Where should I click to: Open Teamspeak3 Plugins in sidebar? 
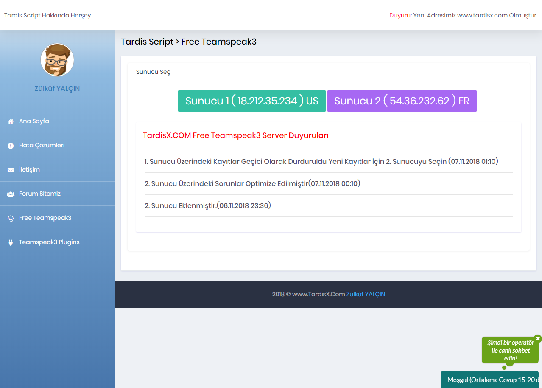tap(57, 242)
